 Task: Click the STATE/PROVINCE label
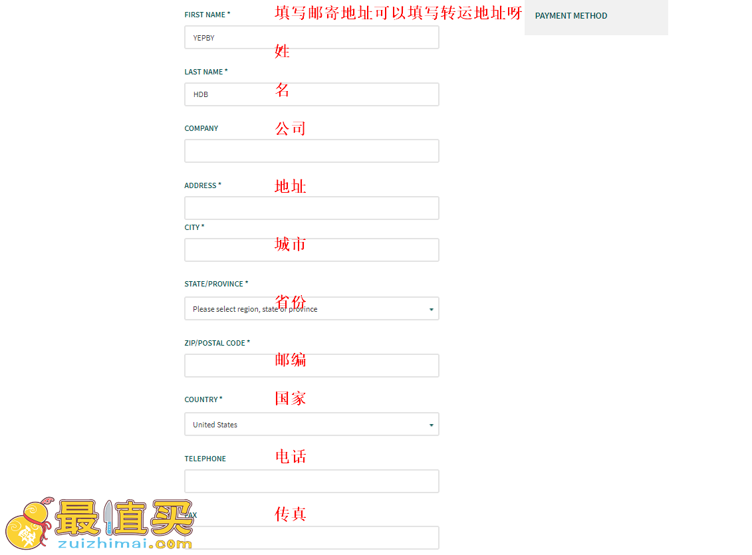(x=216, y=284)
